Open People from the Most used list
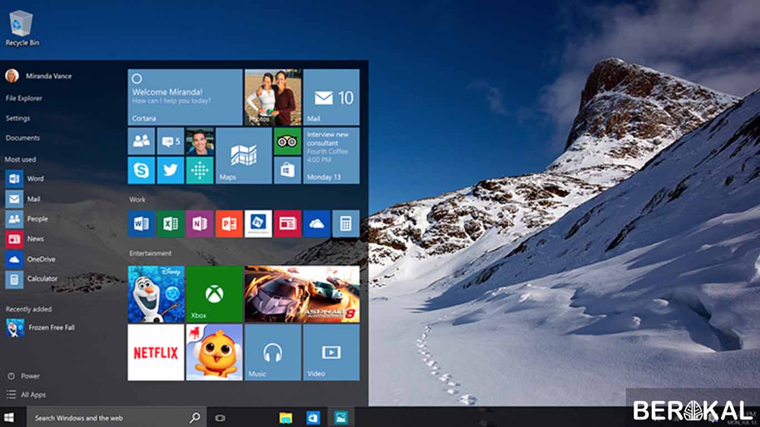This screenshot has height=427, width=760. (27, 219)
